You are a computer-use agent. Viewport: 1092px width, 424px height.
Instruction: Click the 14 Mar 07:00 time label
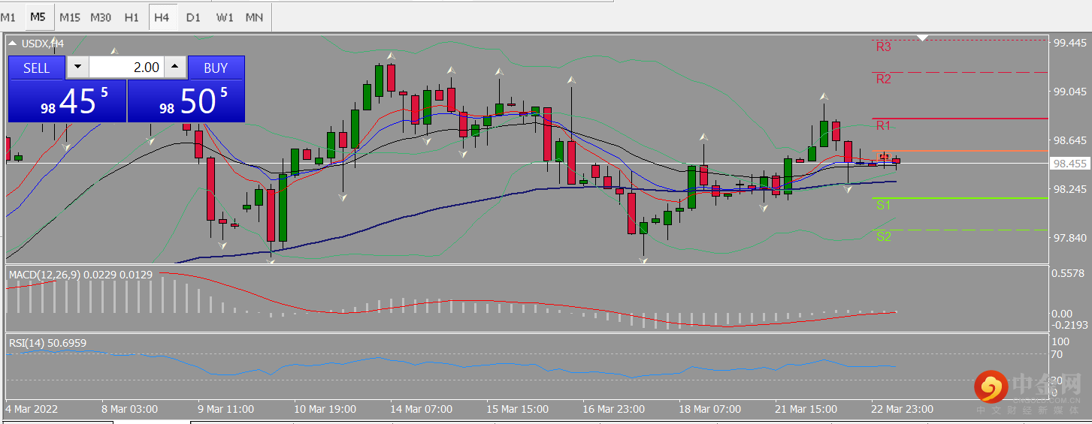(x=422, y=409)
